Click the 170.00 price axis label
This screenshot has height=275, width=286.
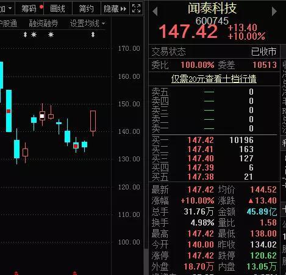129,48
